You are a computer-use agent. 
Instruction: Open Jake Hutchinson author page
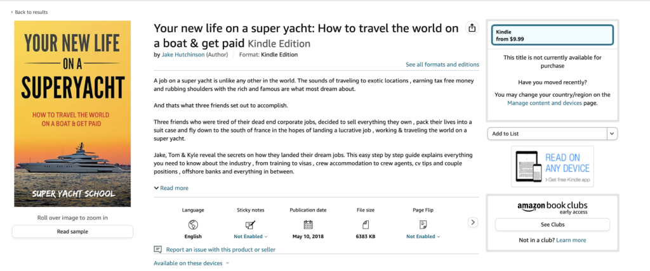click(x=183, y=55)
